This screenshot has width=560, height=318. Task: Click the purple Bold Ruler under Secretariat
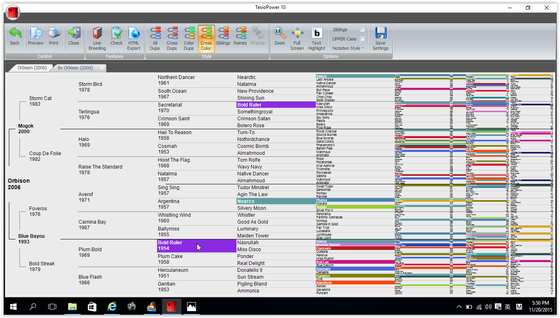tap(276, 105)
